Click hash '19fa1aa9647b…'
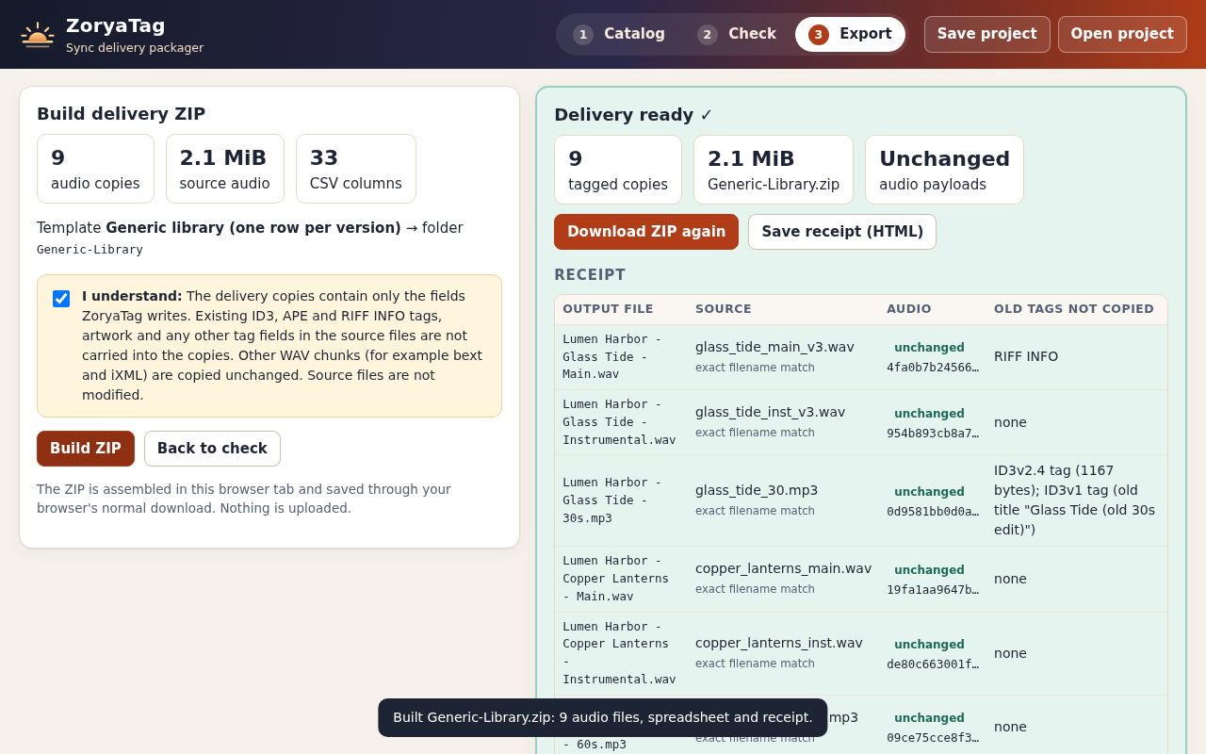 tap(933, 590)
